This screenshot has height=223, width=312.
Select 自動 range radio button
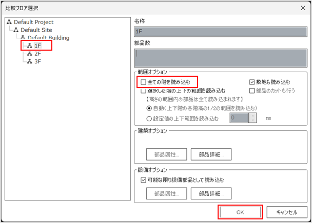pyautogui.click(x=149, y=108)
